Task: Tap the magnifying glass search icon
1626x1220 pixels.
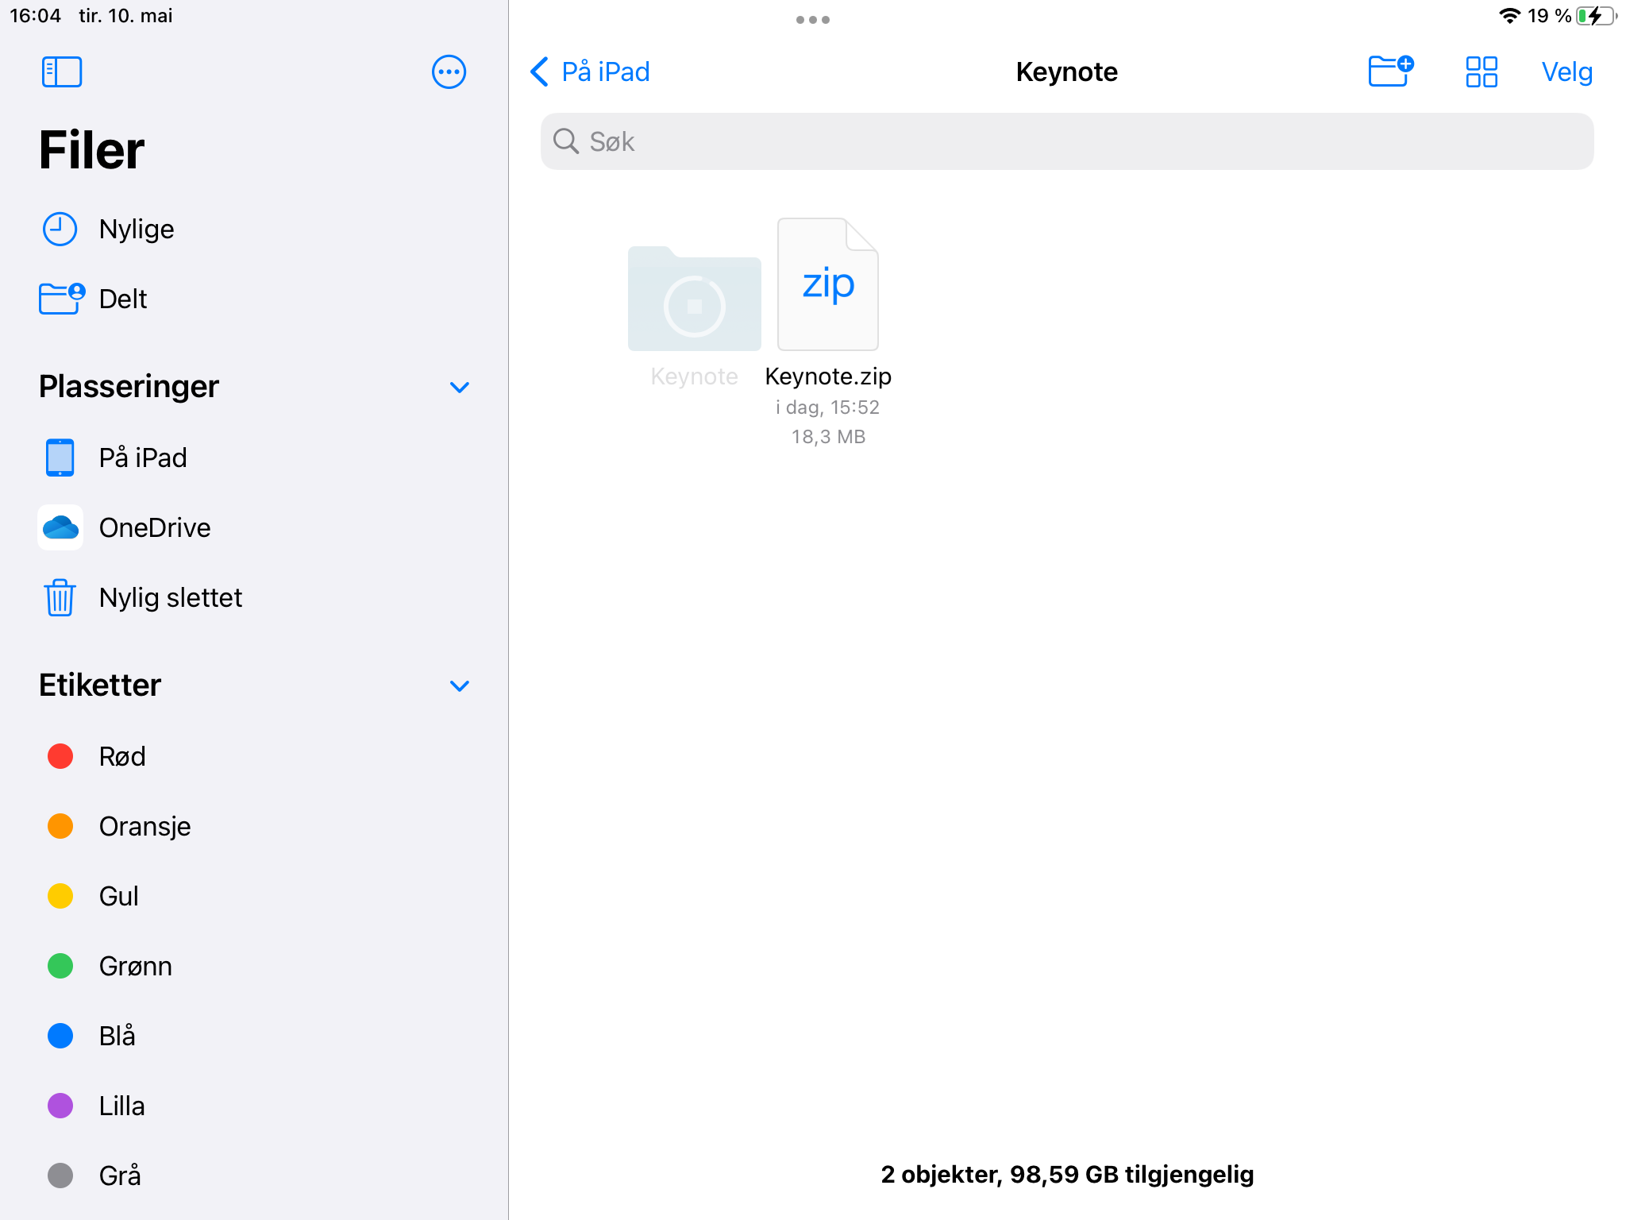Action: (566, 141)
